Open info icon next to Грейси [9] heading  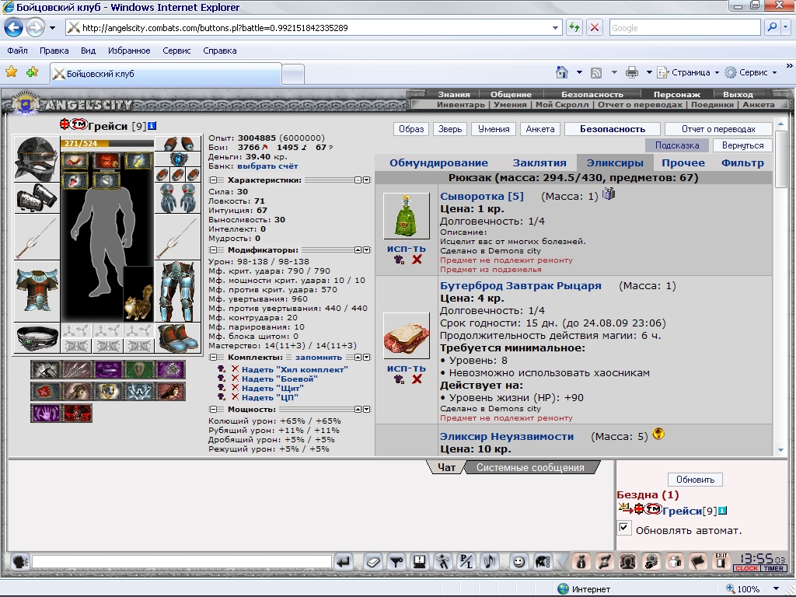pyautogui.click(x=152, y=126)
